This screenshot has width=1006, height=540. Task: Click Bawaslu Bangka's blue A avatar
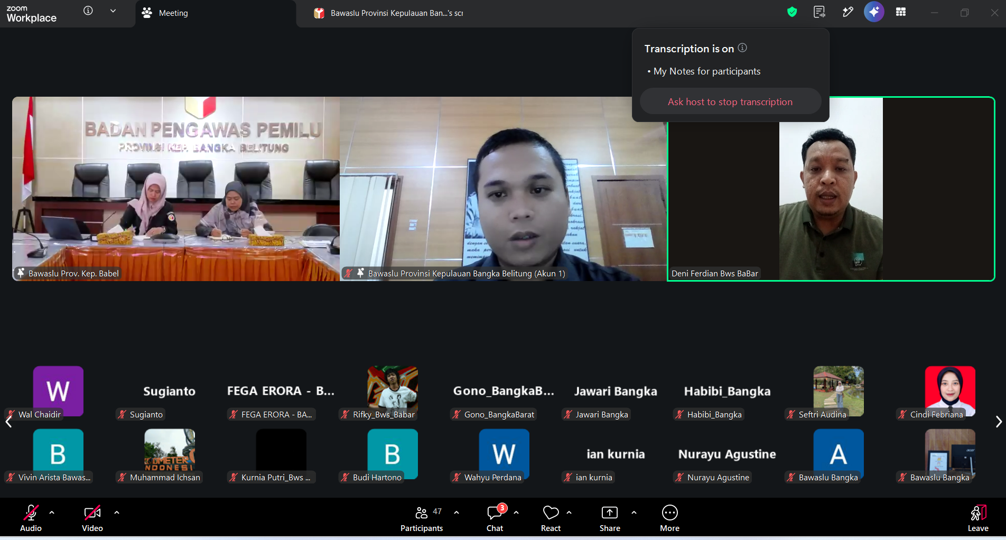(839, 454)
